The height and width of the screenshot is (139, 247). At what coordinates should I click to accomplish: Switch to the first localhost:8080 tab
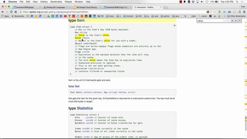27,7
